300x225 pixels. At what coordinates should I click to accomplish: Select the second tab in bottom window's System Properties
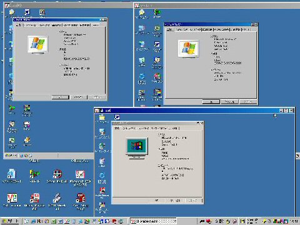coord(129,128)
